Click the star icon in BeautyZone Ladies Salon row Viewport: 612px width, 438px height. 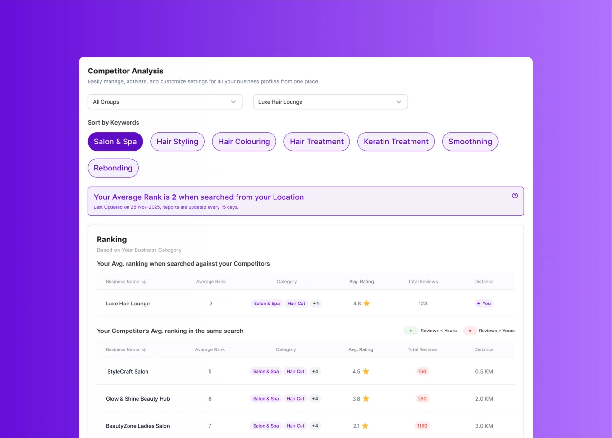[x=365, y=426]
